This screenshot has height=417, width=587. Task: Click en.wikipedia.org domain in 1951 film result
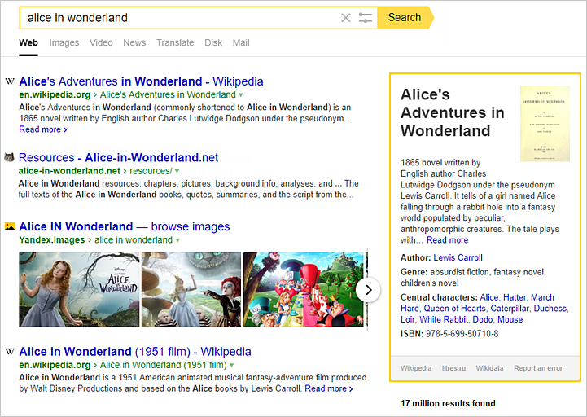(x=55, y=365)
